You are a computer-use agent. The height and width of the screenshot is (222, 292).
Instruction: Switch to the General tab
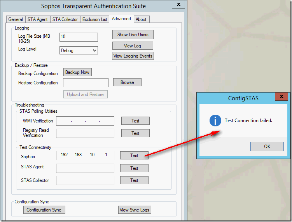click(16, 19)
